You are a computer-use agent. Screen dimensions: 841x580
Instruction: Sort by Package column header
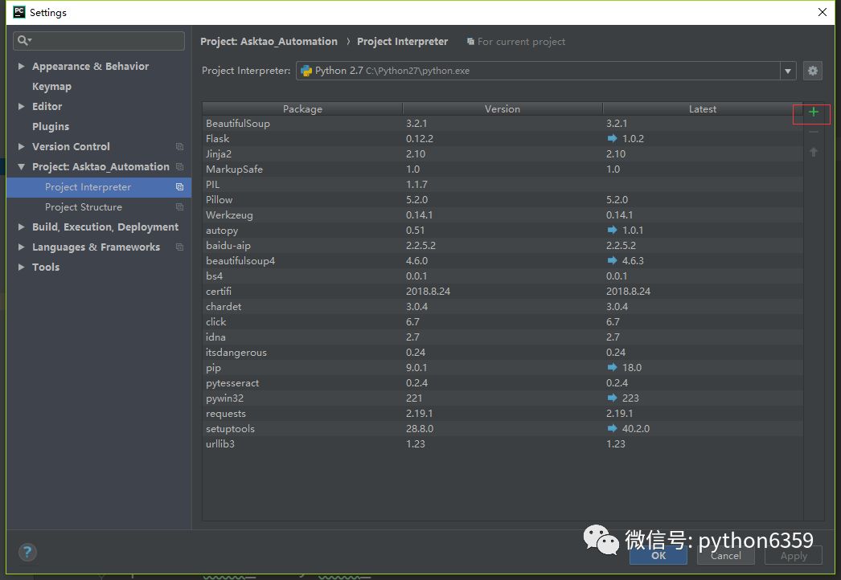pos(302,108)
